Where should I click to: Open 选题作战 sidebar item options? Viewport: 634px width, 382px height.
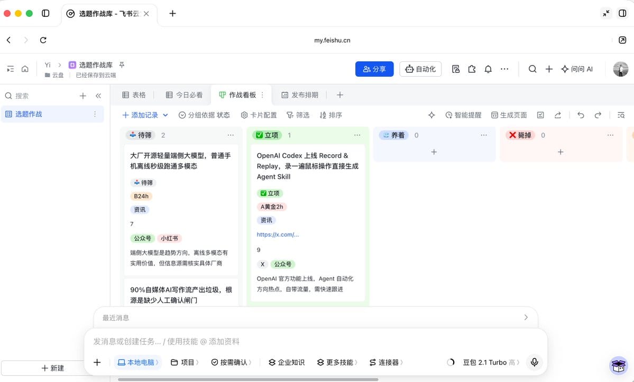tap(95, 114)
